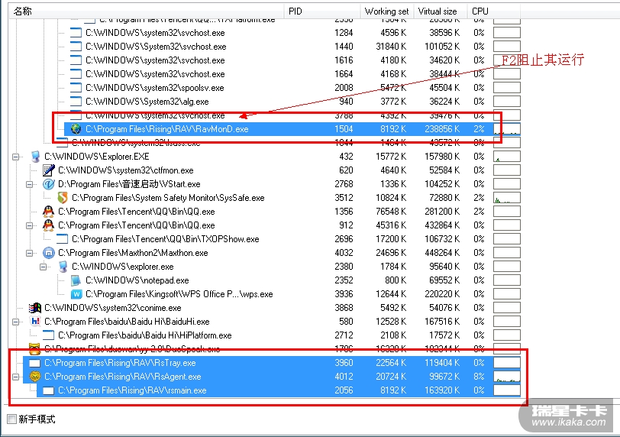Click the Explorer.EXE computer icon
The width and height of the screenshot is (620, 437).
point(35,157)
